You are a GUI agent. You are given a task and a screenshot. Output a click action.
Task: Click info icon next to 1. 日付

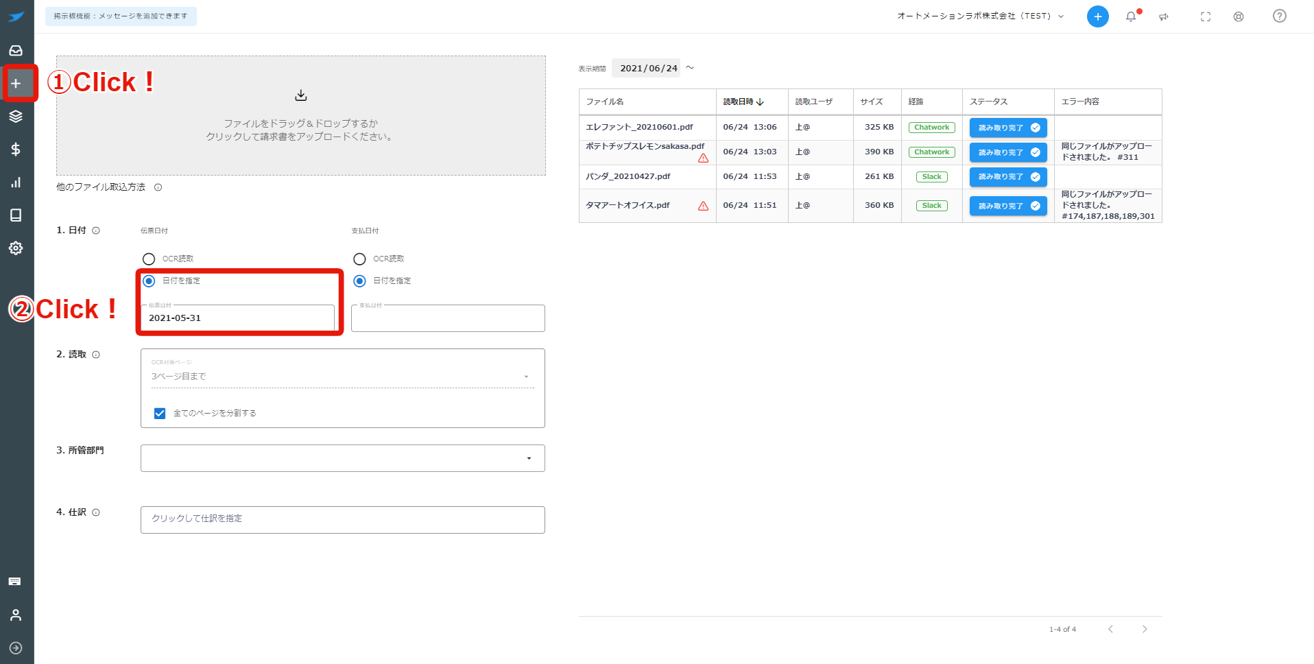(96, 230)
